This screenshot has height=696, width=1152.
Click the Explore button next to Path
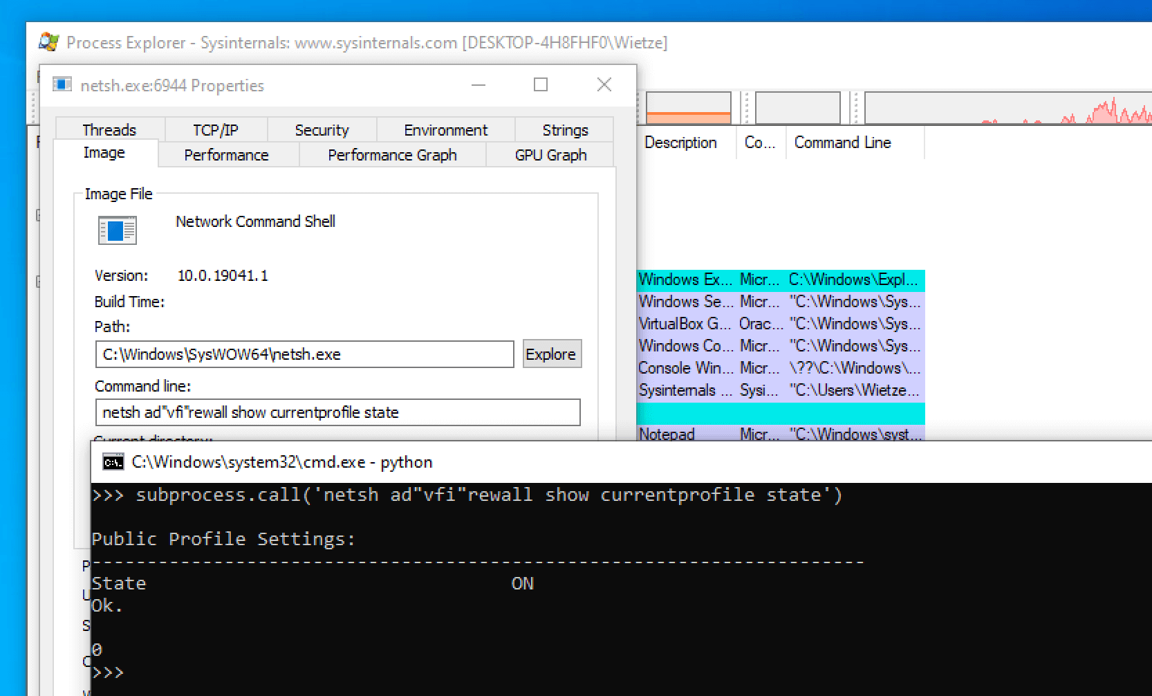tap(551, 354)
